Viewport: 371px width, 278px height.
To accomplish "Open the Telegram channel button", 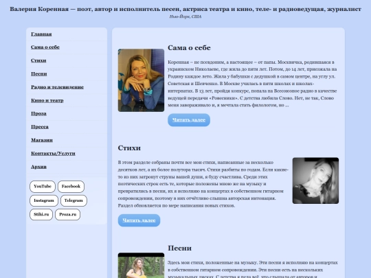I will coord(74,200).
